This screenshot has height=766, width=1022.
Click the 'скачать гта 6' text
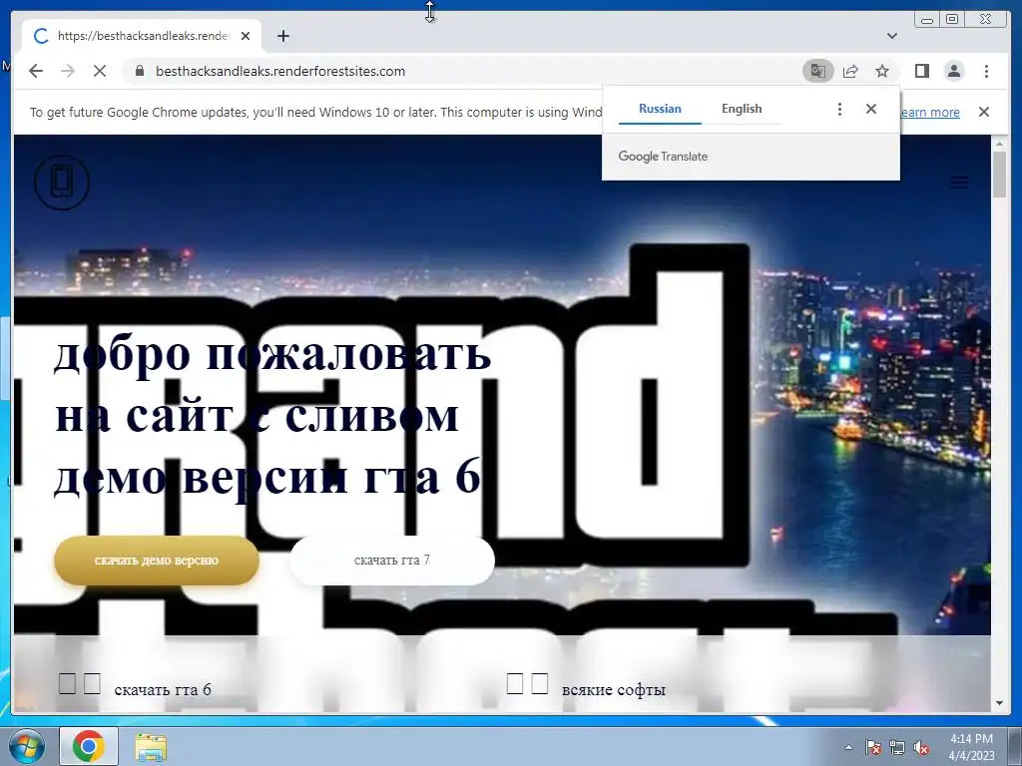pyautogui.click(x=163, y=690)
